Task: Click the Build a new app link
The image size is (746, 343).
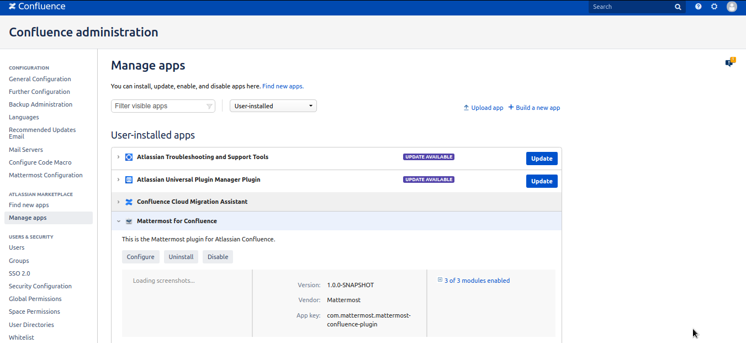Action: 538,108
